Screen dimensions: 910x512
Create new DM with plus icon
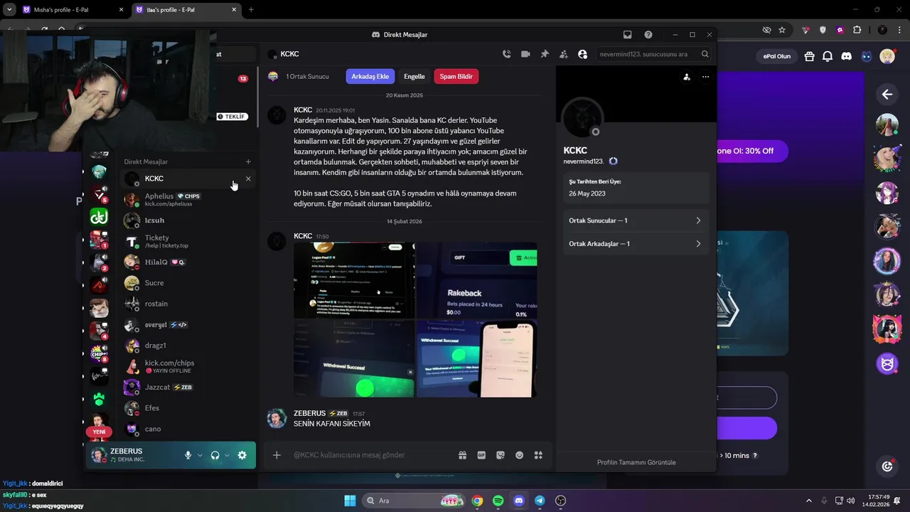(248, 161)
